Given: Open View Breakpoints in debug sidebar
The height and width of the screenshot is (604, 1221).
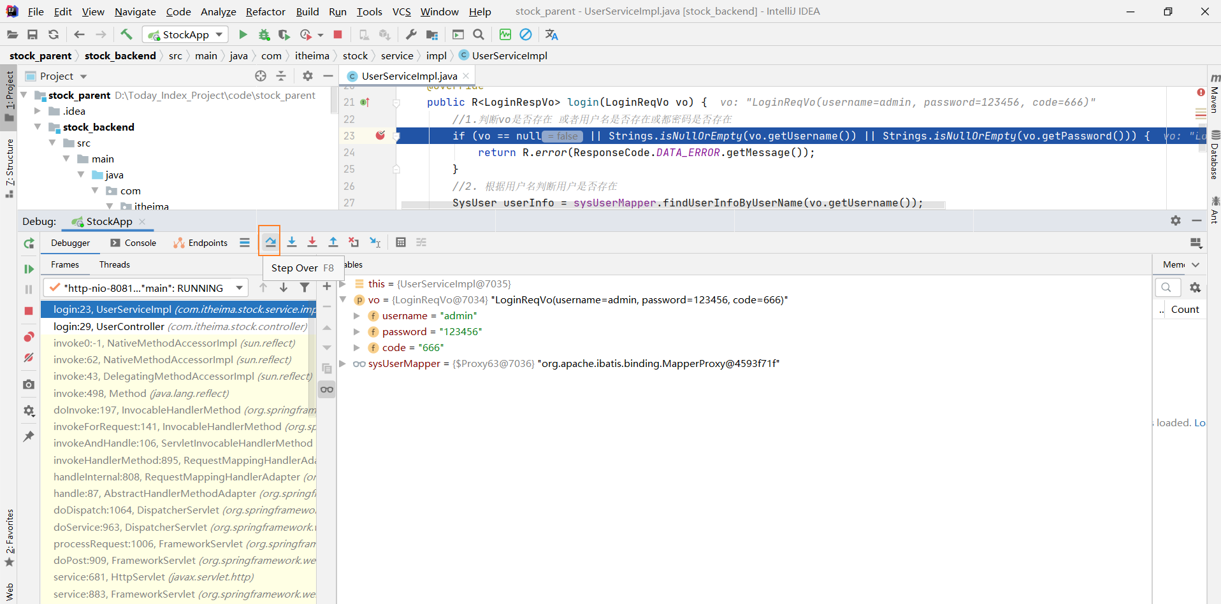Looking at the screenshot, I should [x=29, y=336].
